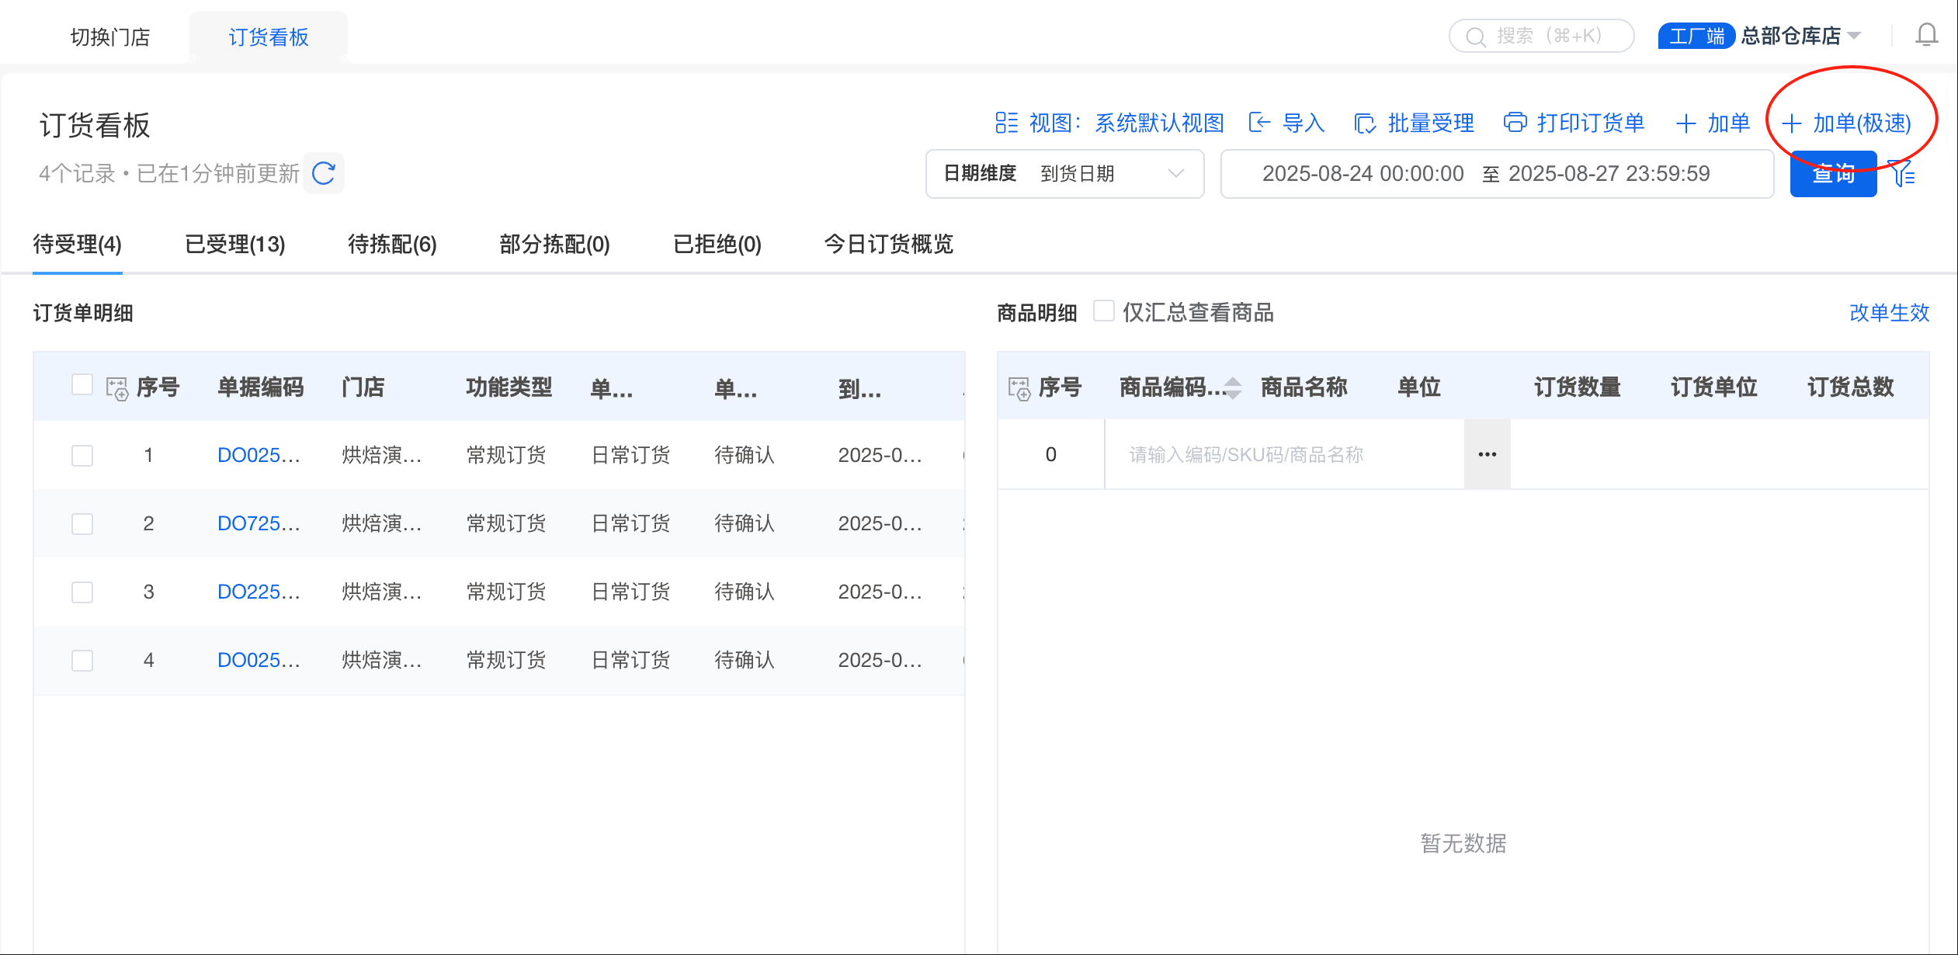Click the 加单(极速) button
The width and height of the screenshot is (1958, 955).
1846,123
